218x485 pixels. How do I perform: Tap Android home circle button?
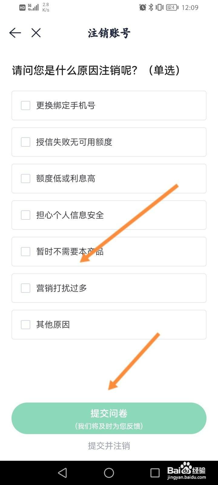click(x=109, y=473)
